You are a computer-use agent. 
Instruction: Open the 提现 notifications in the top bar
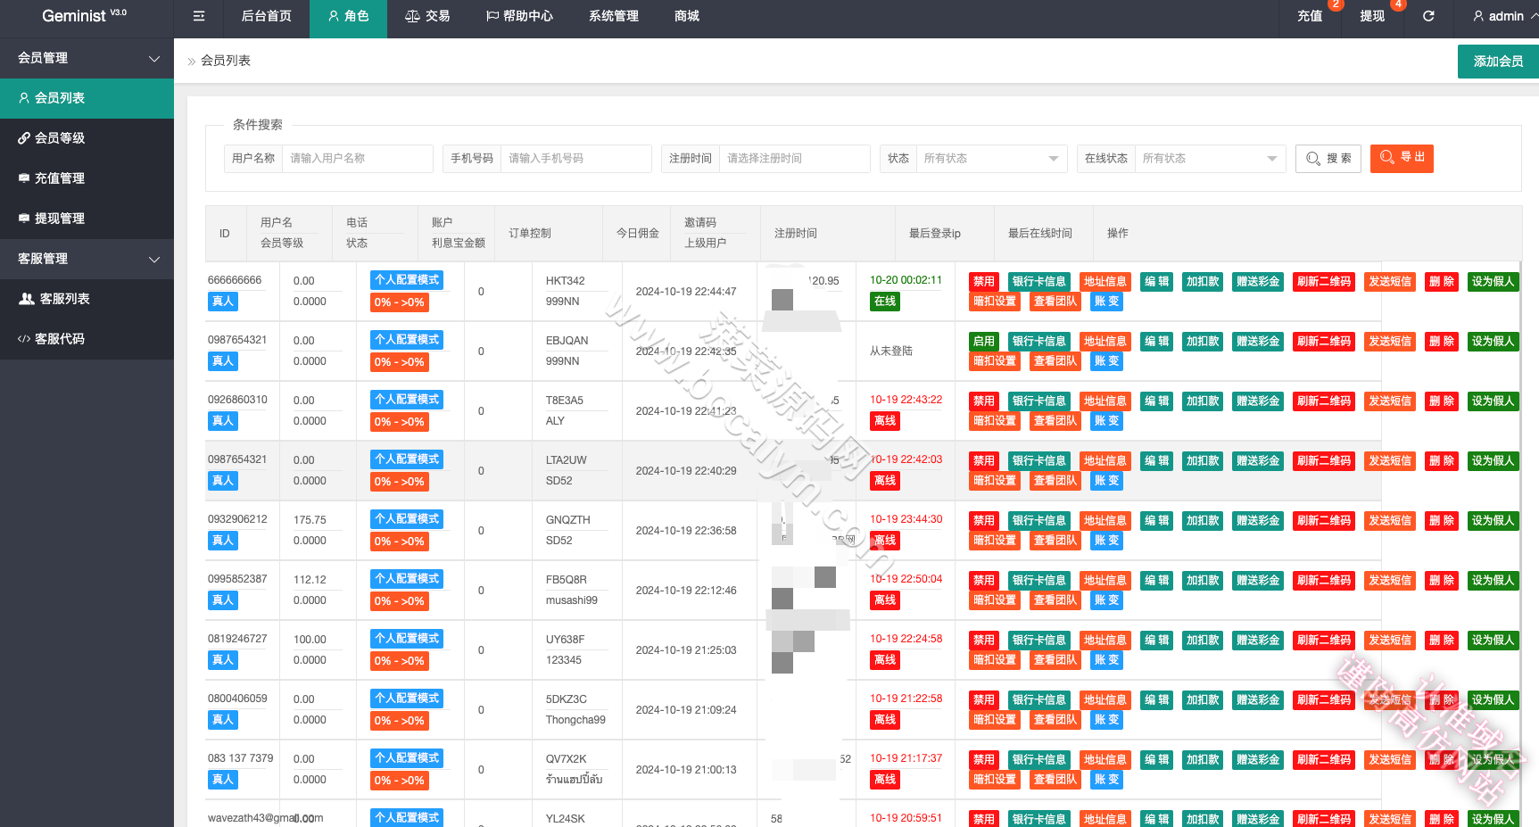pyautogui.click(x=1372, y=16)
